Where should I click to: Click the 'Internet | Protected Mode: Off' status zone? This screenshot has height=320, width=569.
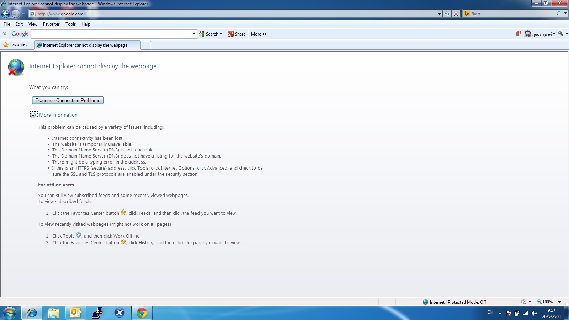[x=454, y=302]
